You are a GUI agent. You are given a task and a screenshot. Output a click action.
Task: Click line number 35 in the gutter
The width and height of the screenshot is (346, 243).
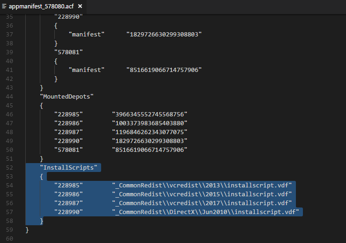click(x=10, y=16)
